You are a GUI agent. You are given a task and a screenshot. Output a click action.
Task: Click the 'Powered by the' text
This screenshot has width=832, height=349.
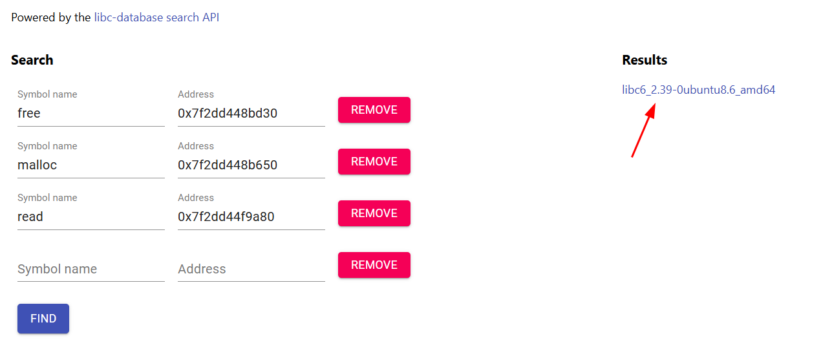click(50, 17)
